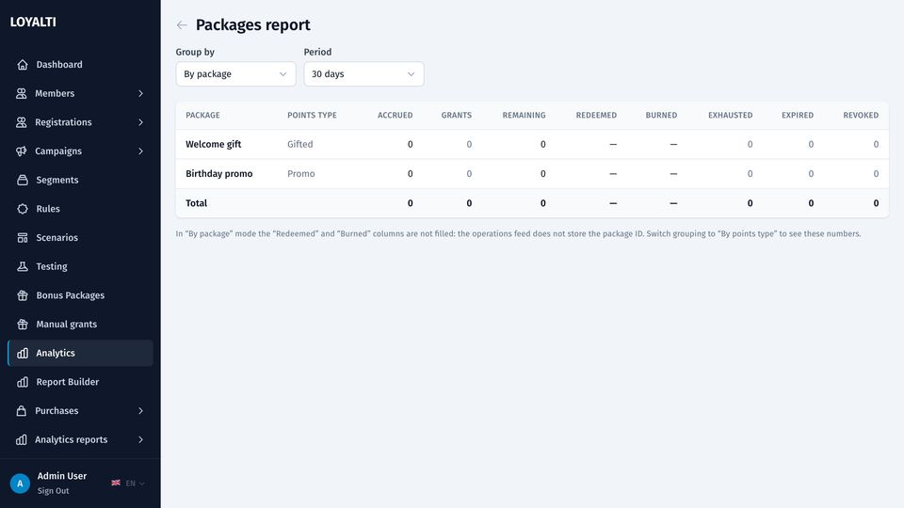
Task: Click the Total row label
Action: click(x=196, y=203)
